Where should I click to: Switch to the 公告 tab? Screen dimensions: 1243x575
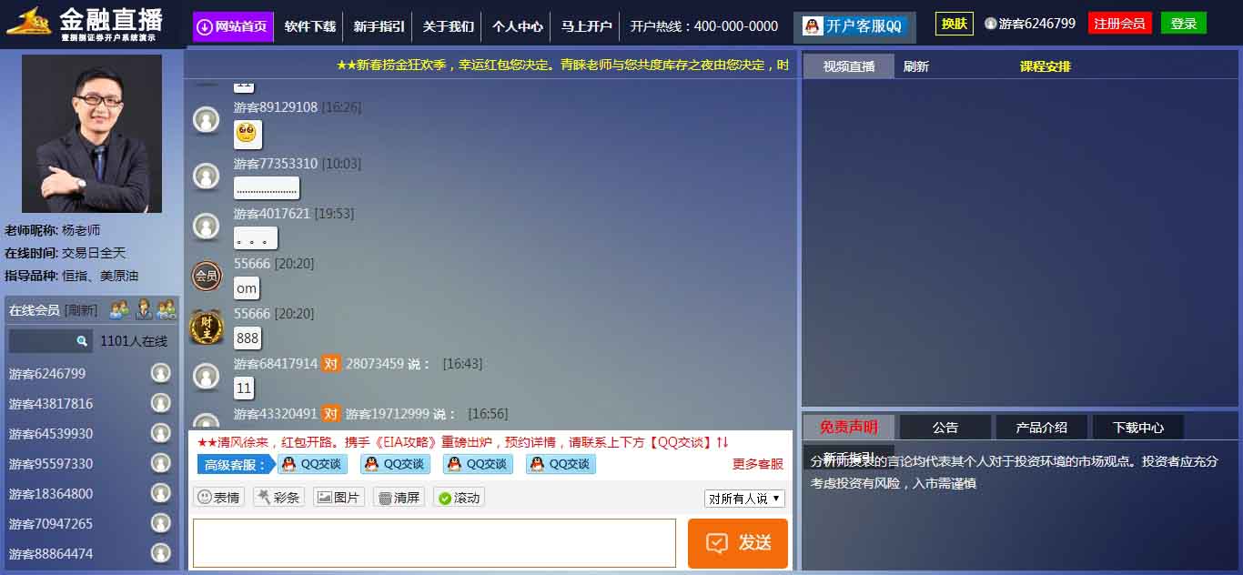pos(945,428)
